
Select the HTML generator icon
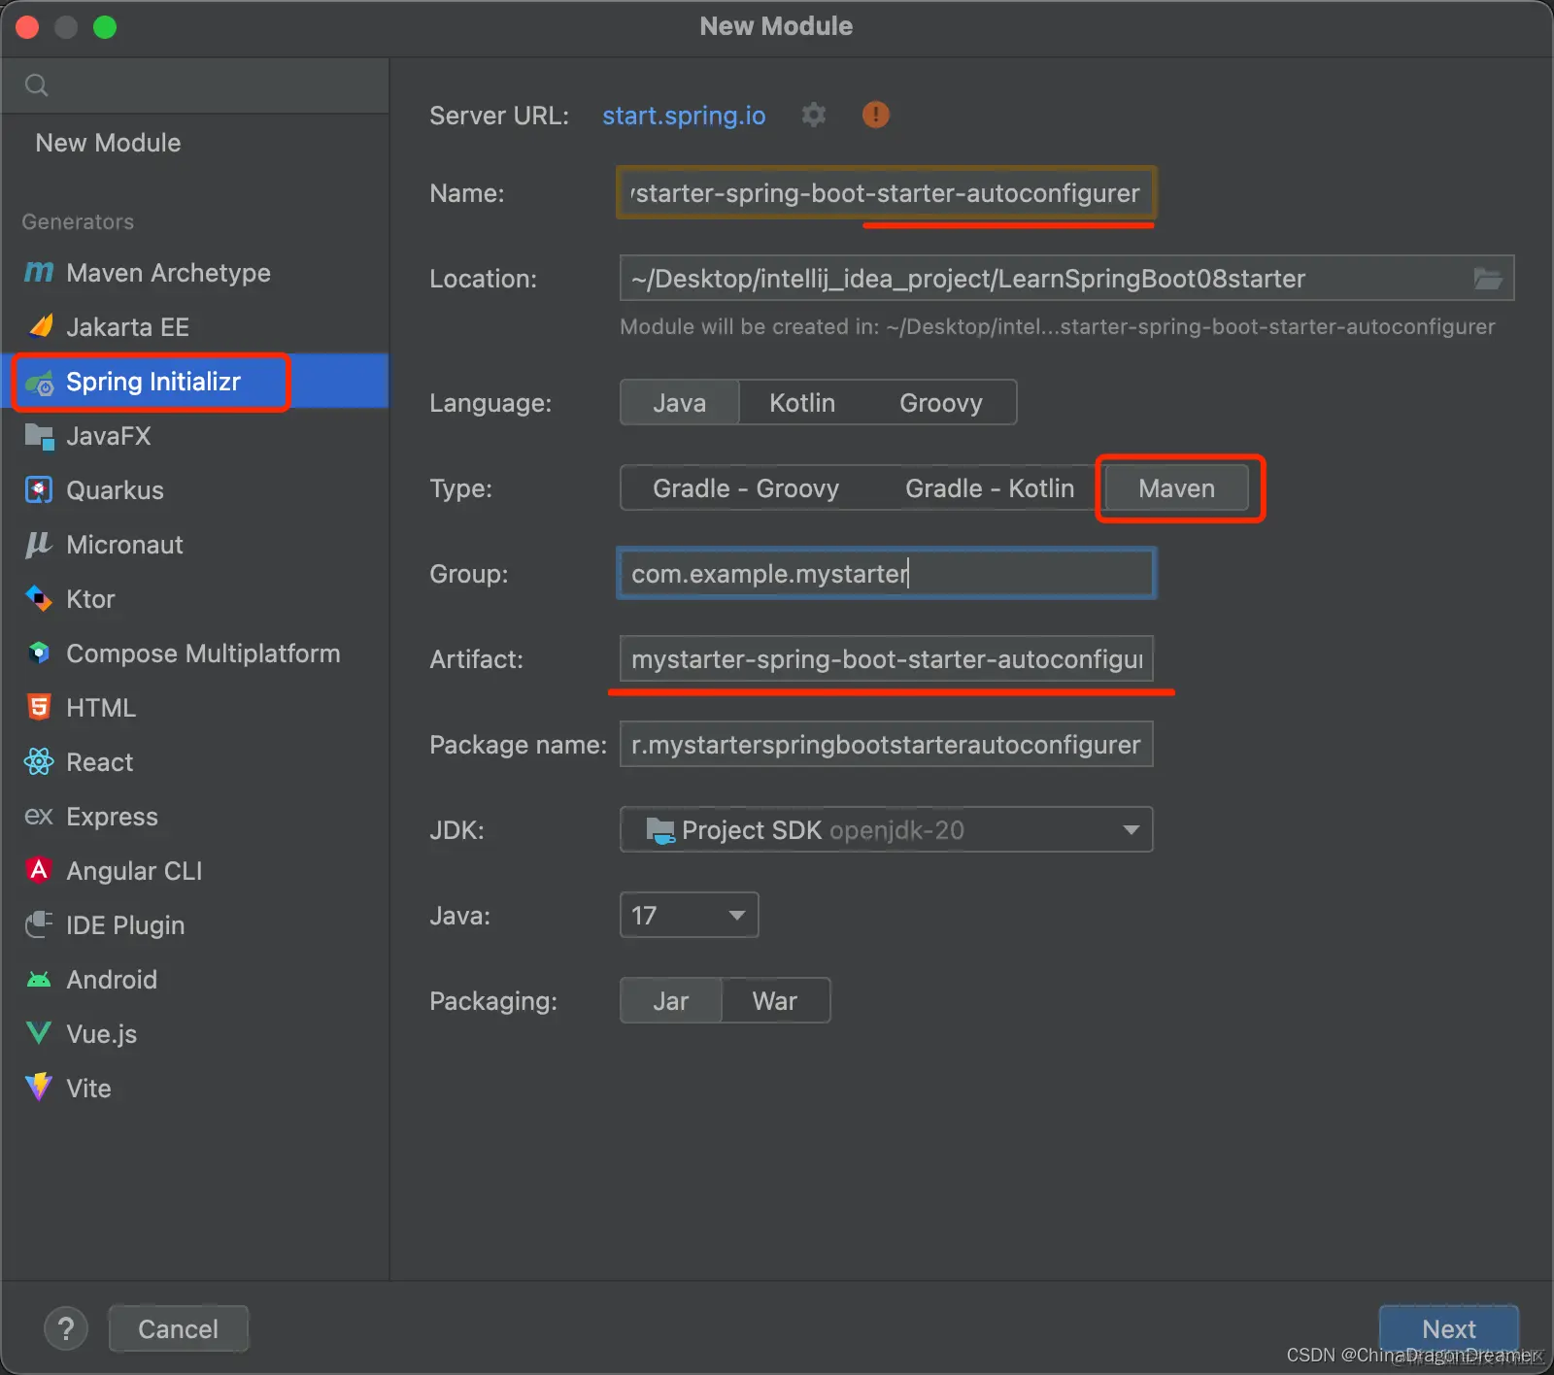pos(39,708)
